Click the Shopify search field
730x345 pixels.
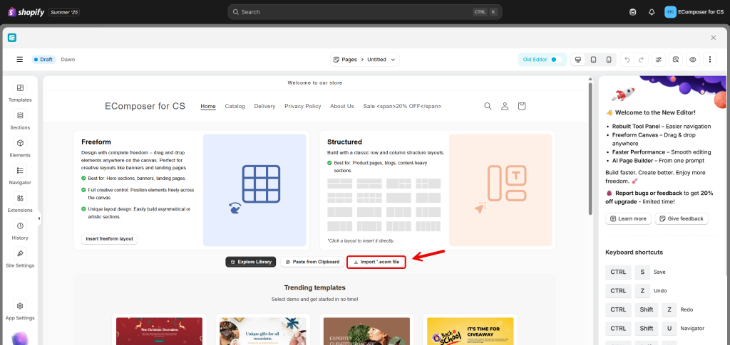pos(364,12)
